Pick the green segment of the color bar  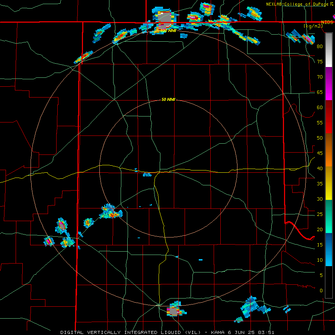(x=329, y=216)
